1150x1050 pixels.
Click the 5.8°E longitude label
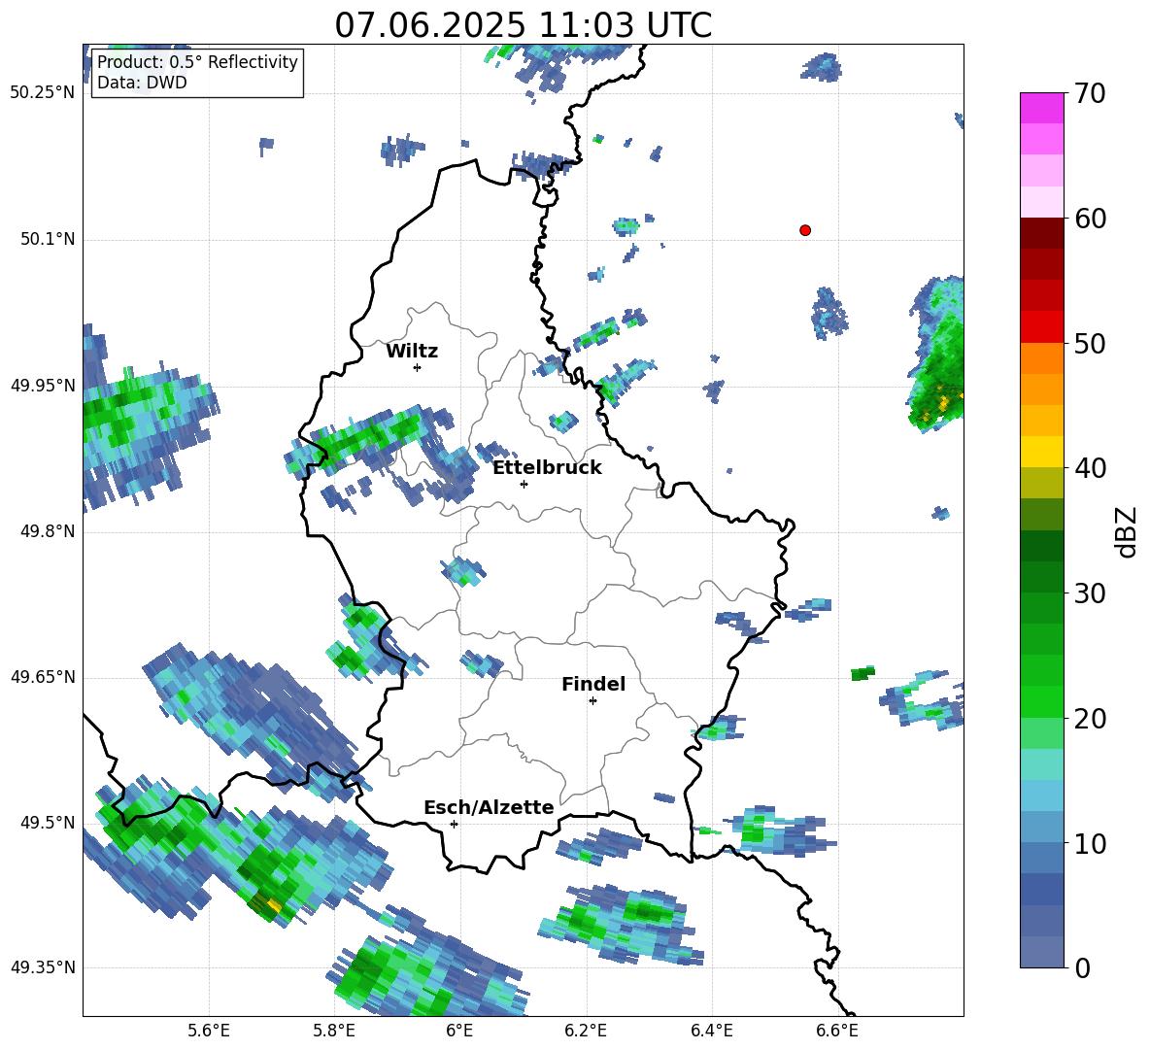tap(334, 1031)
